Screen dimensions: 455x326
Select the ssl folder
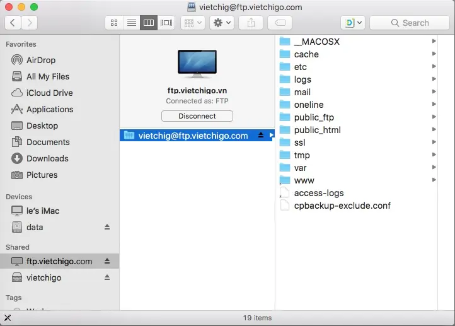[x=356, y=143]
